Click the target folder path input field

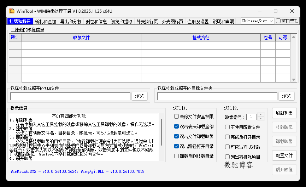click(x=217, y=96)
